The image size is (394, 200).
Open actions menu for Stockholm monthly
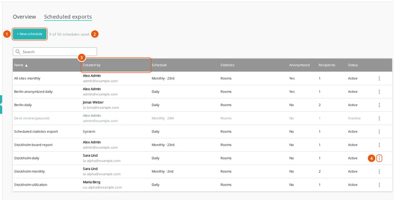click(379, 171)
